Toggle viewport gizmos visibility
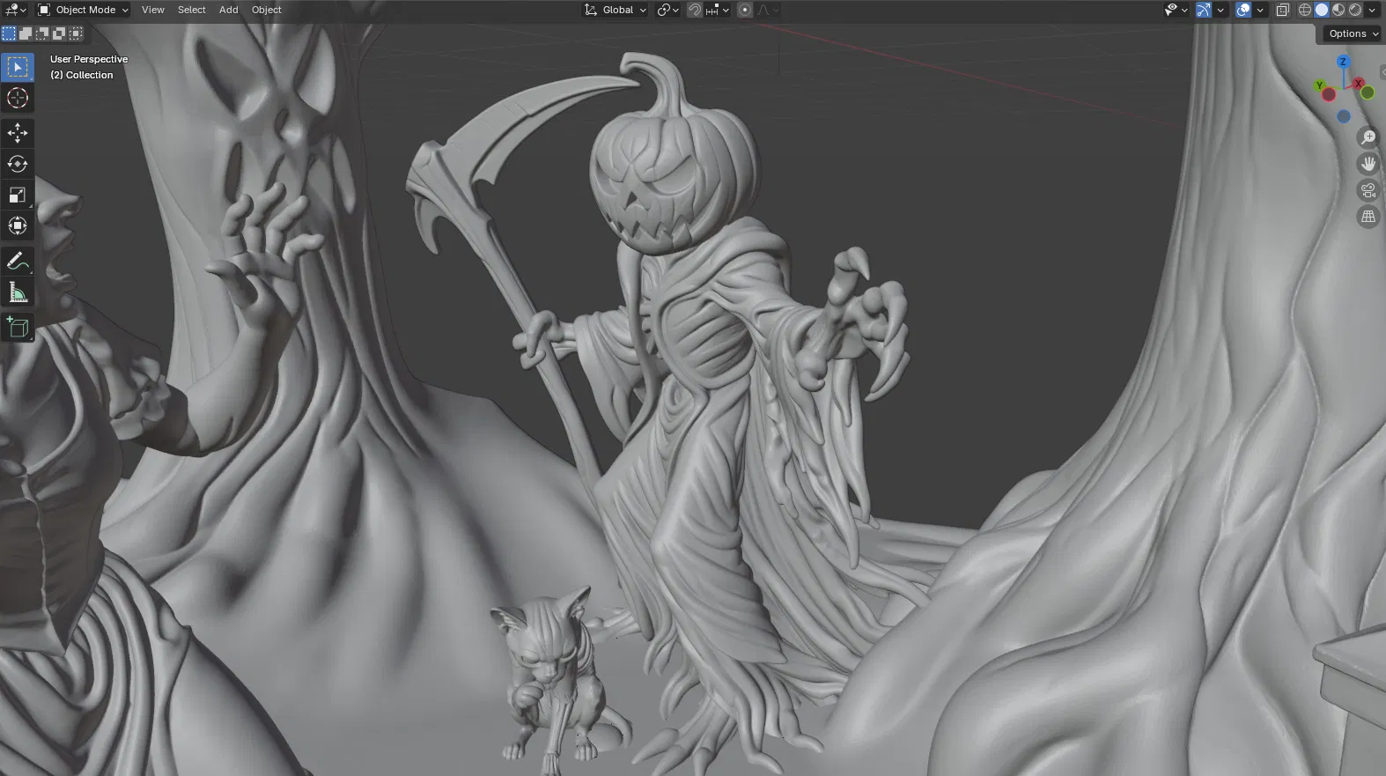The image size is (1386, 776). pos(1204,10)
